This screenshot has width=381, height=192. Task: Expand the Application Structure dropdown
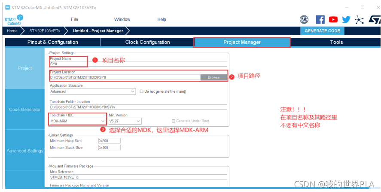tap(93, 91)
